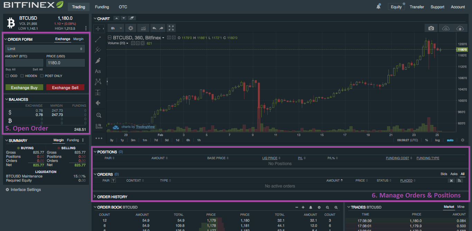This screenshot has height=231, width=472.
Task: Select the brush drawing tool
Action: pos(98,60)
